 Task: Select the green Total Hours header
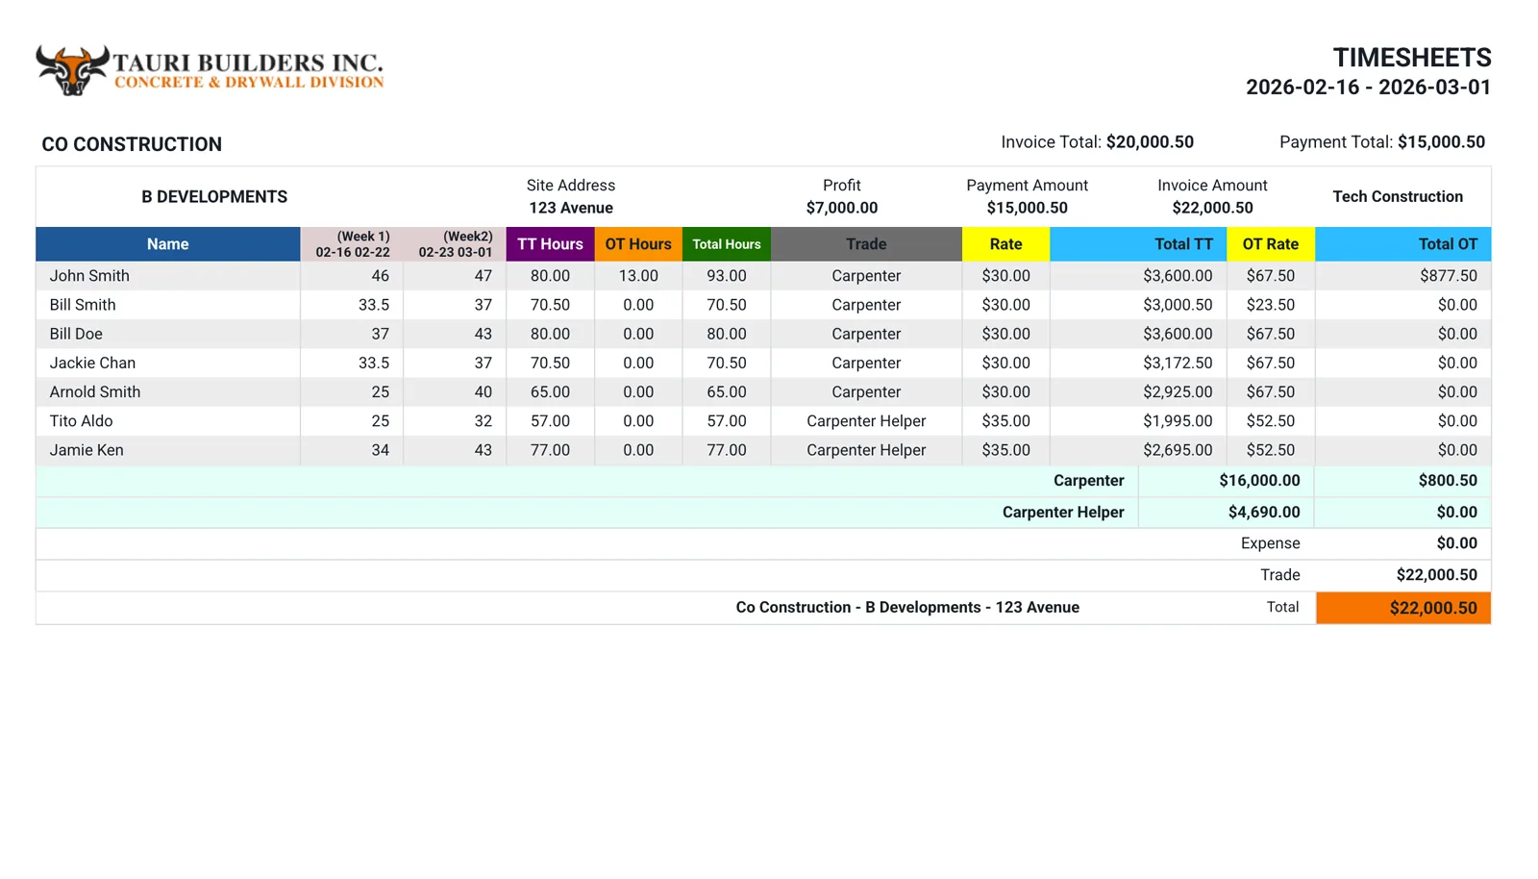coord(726,244)
